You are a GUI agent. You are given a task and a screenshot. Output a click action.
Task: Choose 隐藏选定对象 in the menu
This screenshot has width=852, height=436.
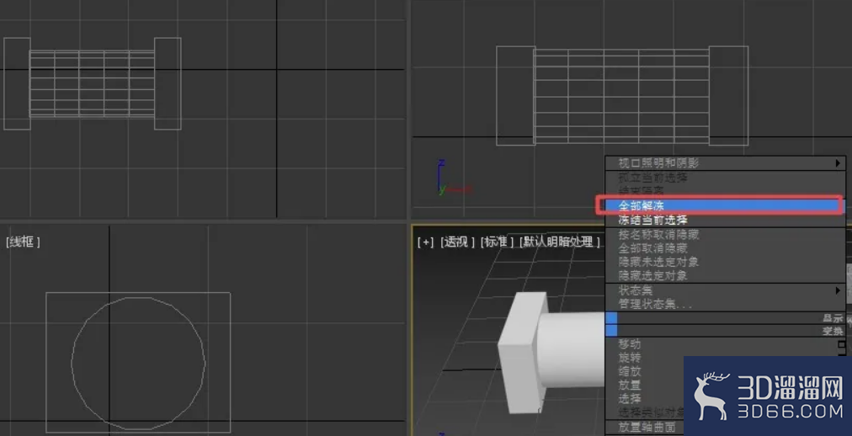(x=725, y=275)
